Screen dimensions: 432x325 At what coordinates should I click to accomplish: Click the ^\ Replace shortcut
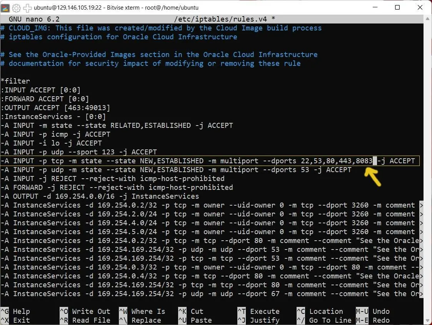click(x=140, y=320)
